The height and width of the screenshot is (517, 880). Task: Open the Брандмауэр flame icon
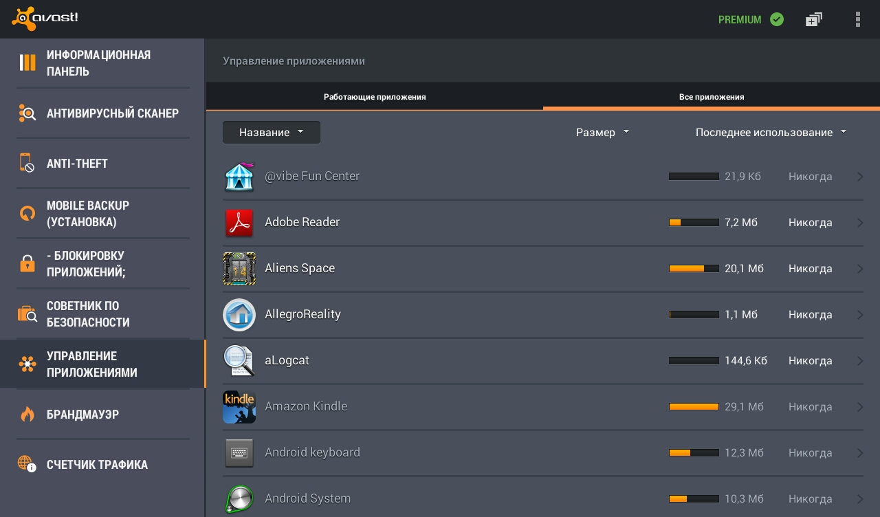point(27,414)
